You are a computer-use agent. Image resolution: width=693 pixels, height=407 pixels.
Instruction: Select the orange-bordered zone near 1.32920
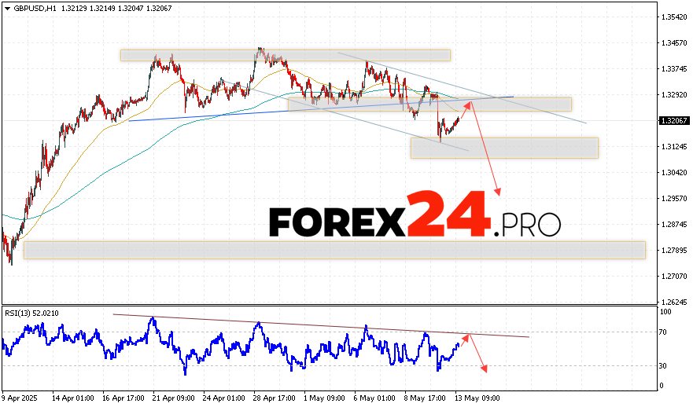(x=535, y=104)
